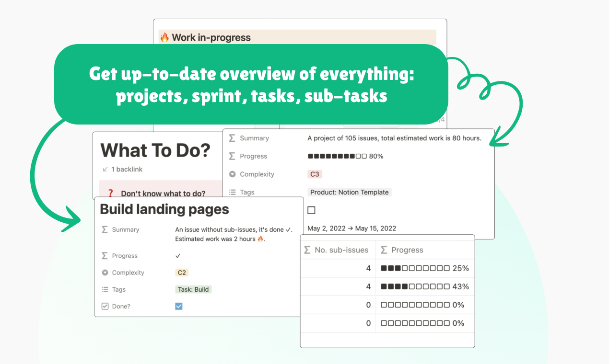
Task: Click the Don't know what to do? callout
Action: pyautogui.click(x=163, y=193)
